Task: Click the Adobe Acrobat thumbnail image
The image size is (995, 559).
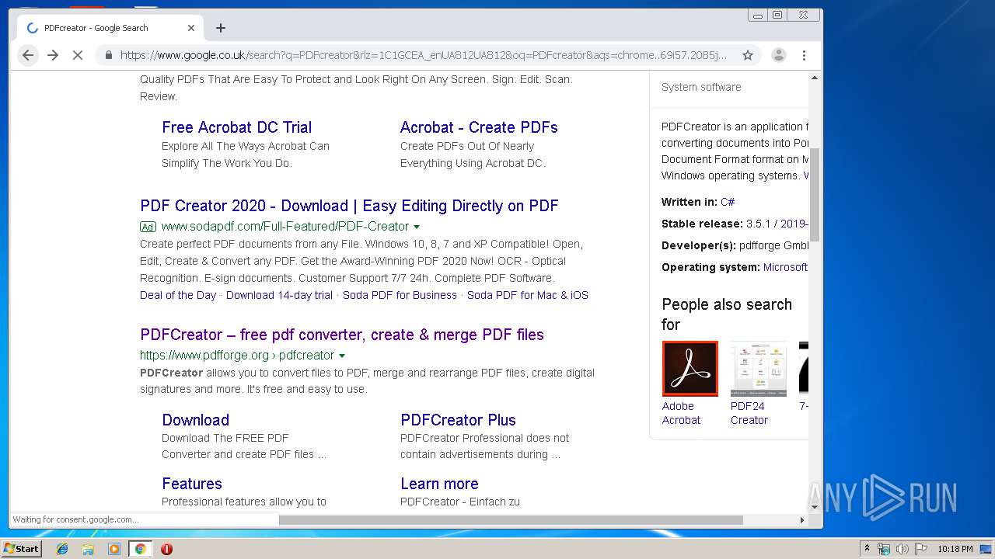Action: pyautogui.click(x=690, y=369)
